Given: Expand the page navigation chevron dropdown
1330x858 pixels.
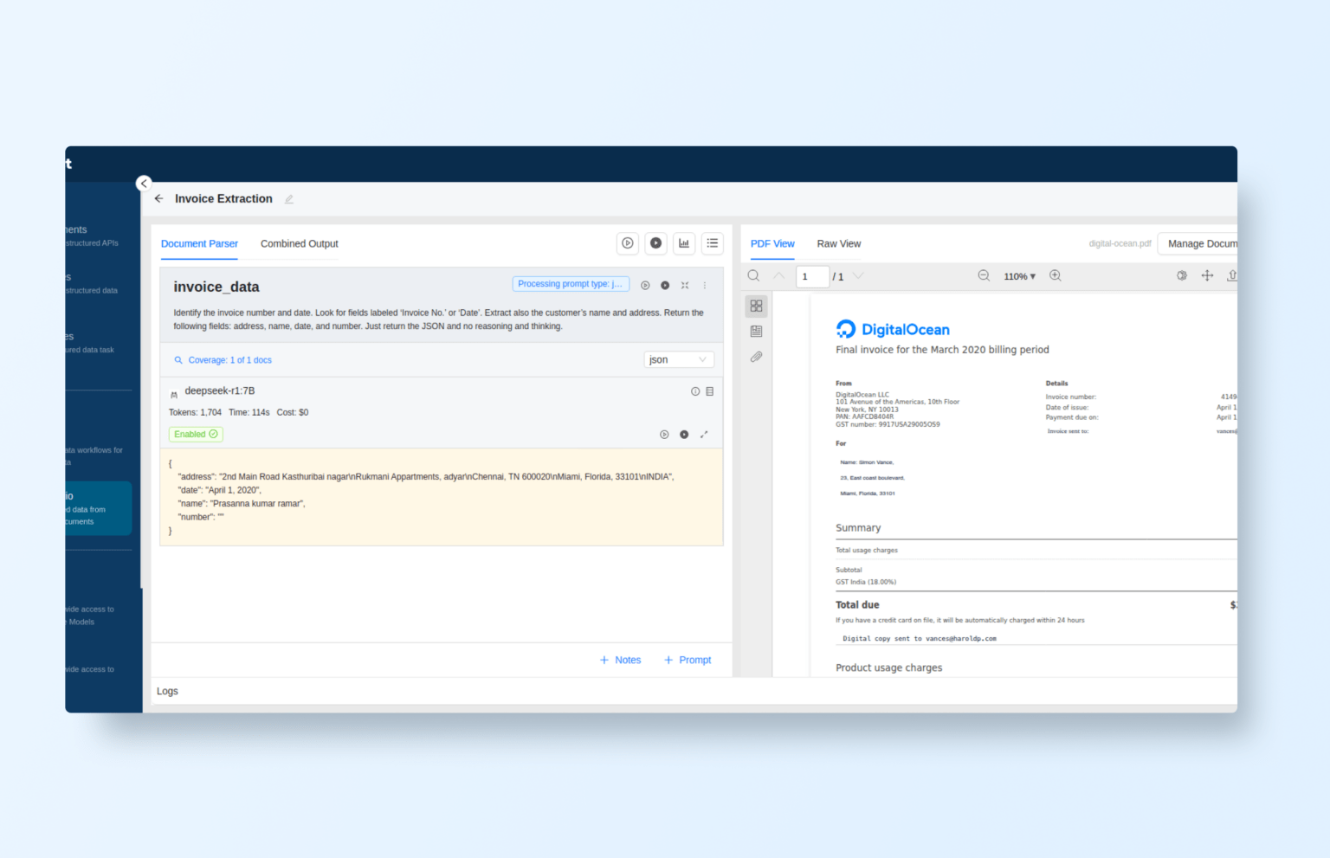Looking at the screenshot, I should (x=857, y=275).
